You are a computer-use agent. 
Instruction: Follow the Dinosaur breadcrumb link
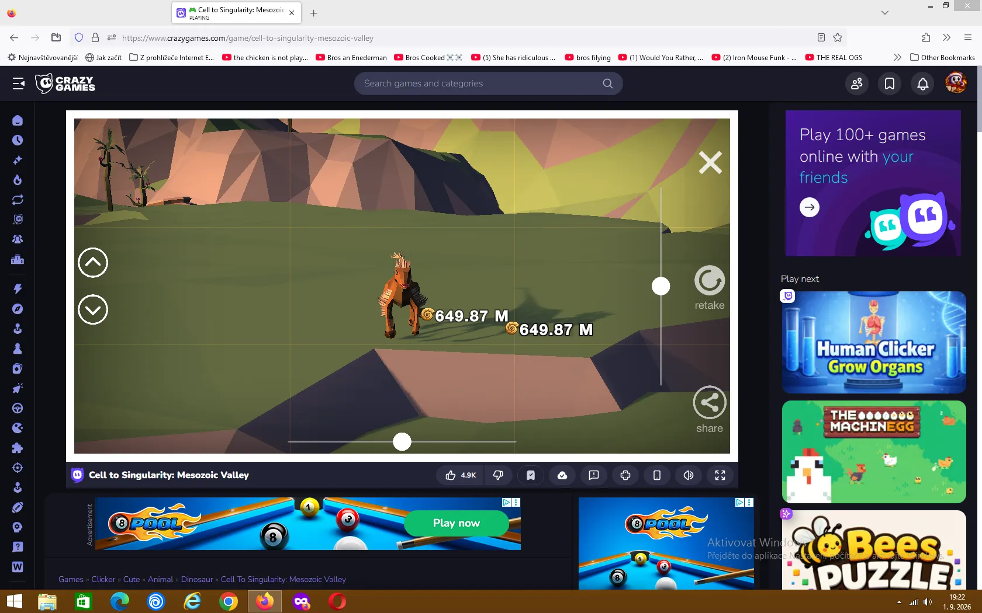point(197,579)
